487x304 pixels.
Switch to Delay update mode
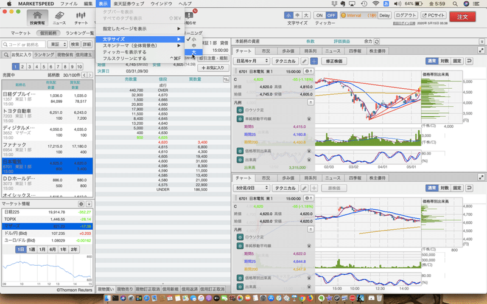(x=385, y=15)
